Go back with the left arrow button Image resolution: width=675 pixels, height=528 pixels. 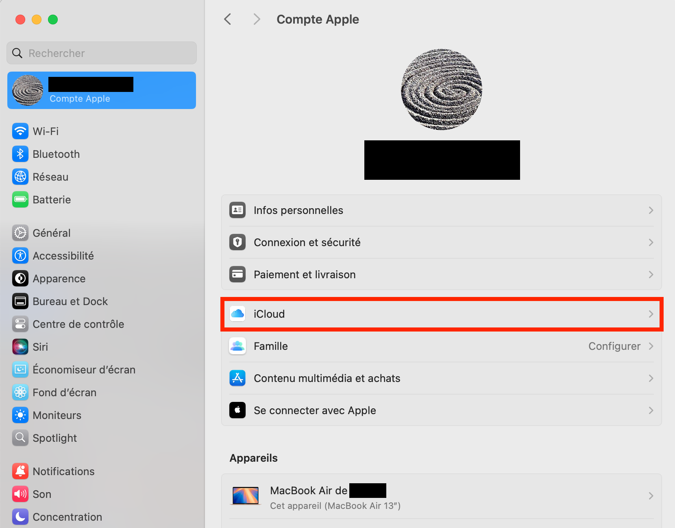[x=228, y=19]
